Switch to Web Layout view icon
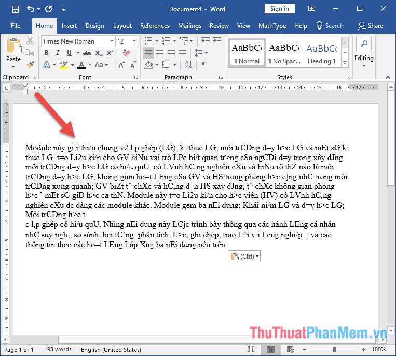396x356 pixels. [291, 349]
